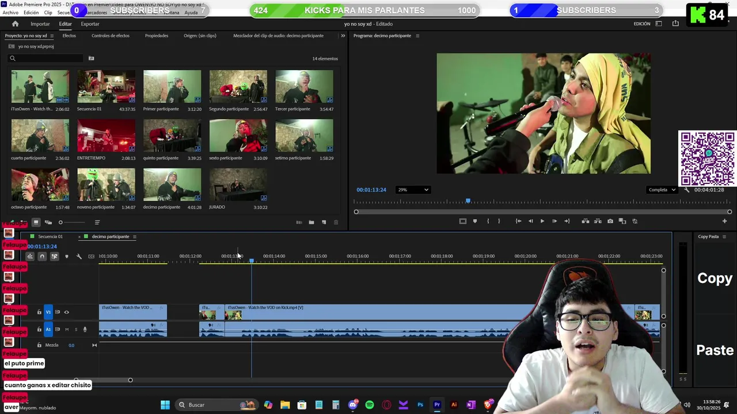Screen dimensions: 737x414
Task: Play the program monitor
Action: (542, 221)
